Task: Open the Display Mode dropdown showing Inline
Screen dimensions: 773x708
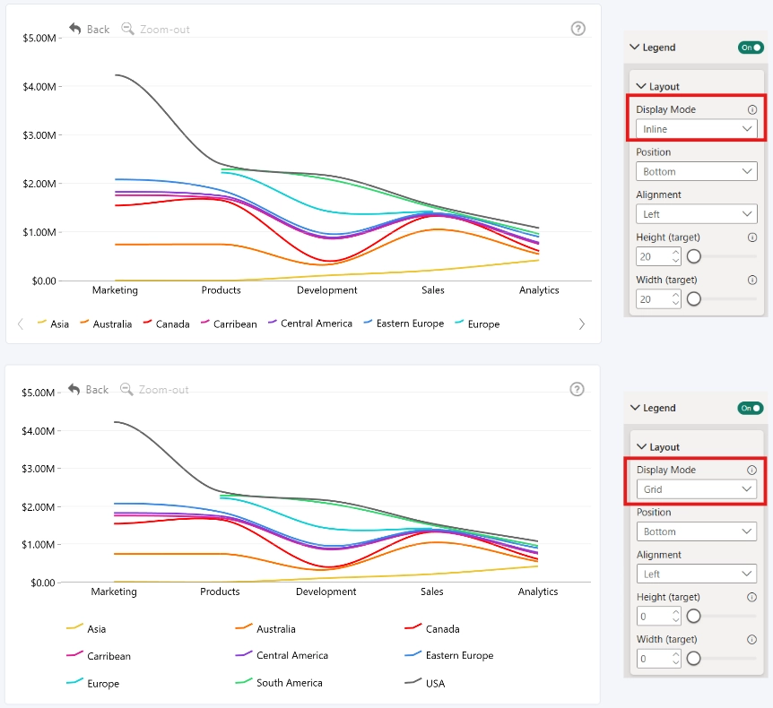Action: click(696, 129)
